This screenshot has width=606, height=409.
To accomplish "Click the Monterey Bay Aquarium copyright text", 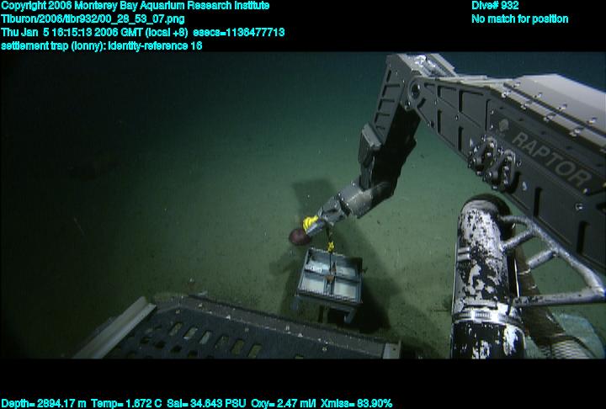I will (x=135, y=6).
